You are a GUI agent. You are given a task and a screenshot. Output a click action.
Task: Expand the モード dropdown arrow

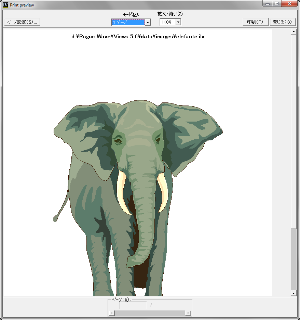148,22
